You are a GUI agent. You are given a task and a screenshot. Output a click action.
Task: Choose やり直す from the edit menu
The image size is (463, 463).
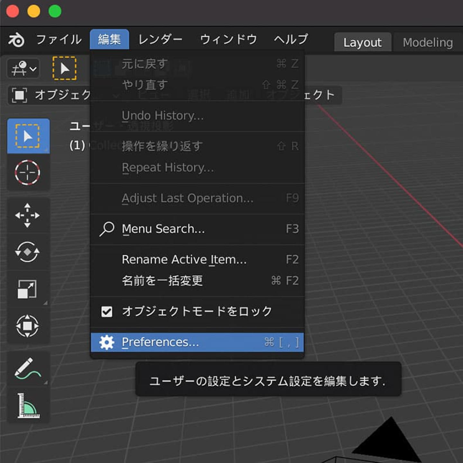pos(197,85)
